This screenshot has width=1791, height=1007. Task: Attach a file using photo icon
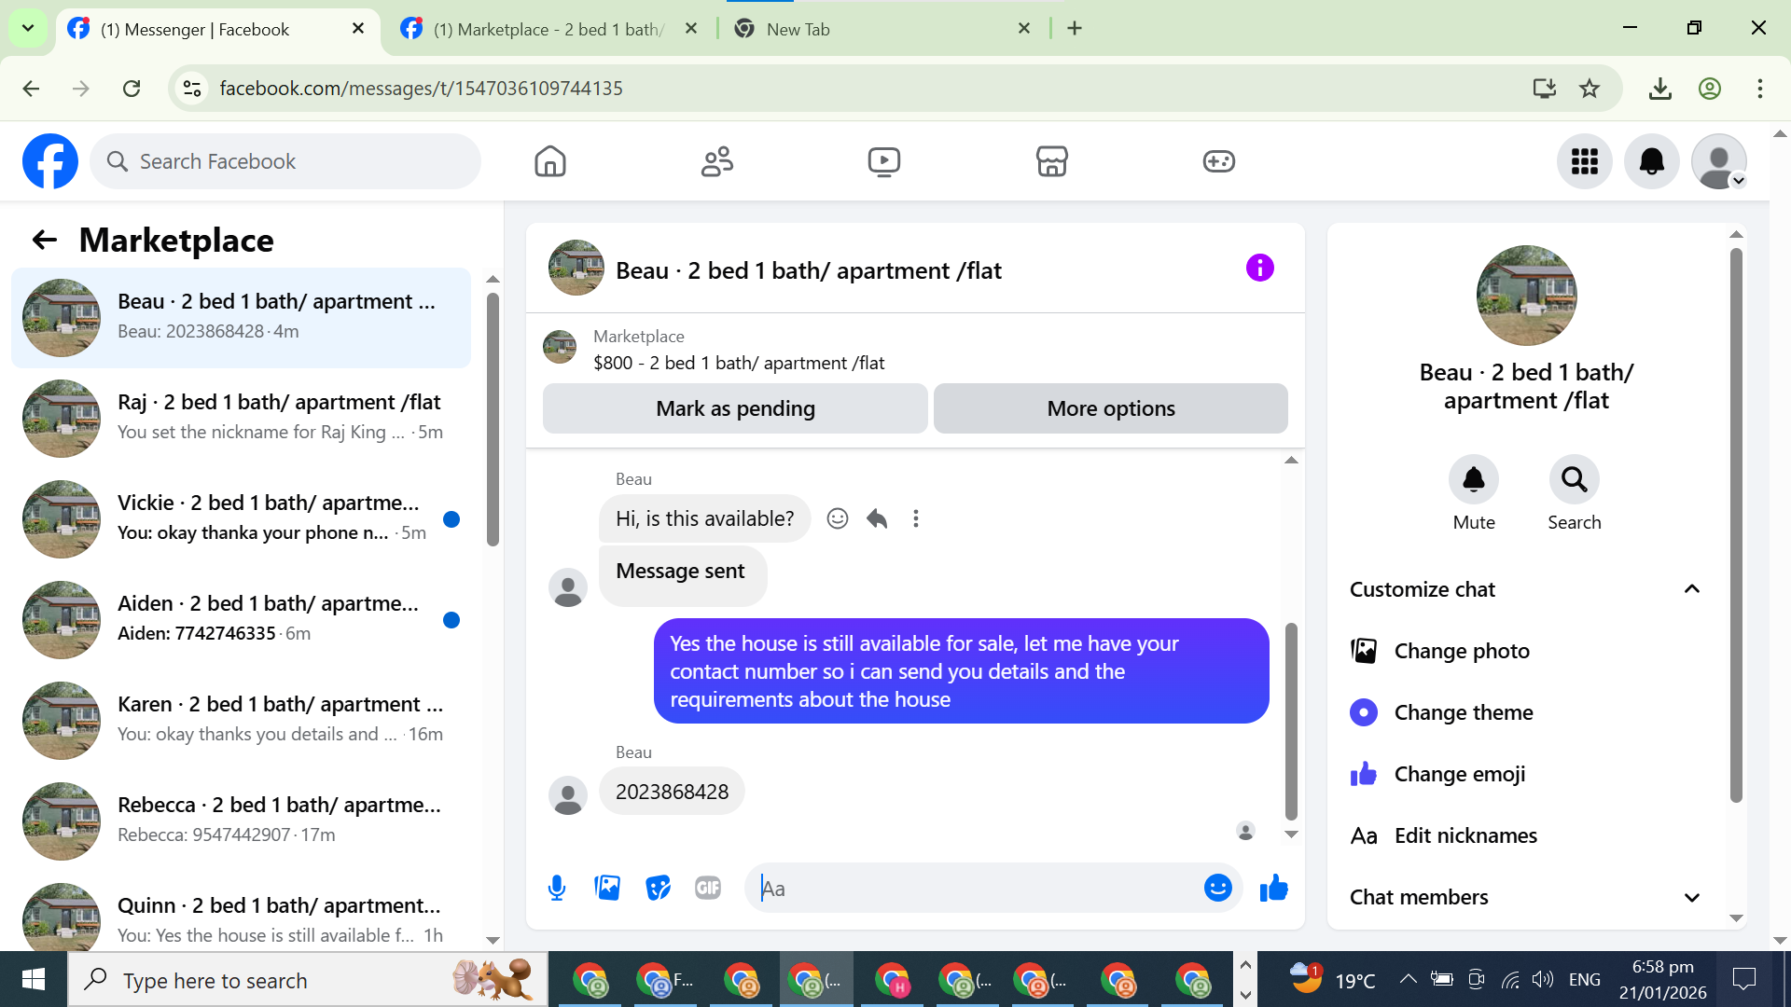pos(607,888)
